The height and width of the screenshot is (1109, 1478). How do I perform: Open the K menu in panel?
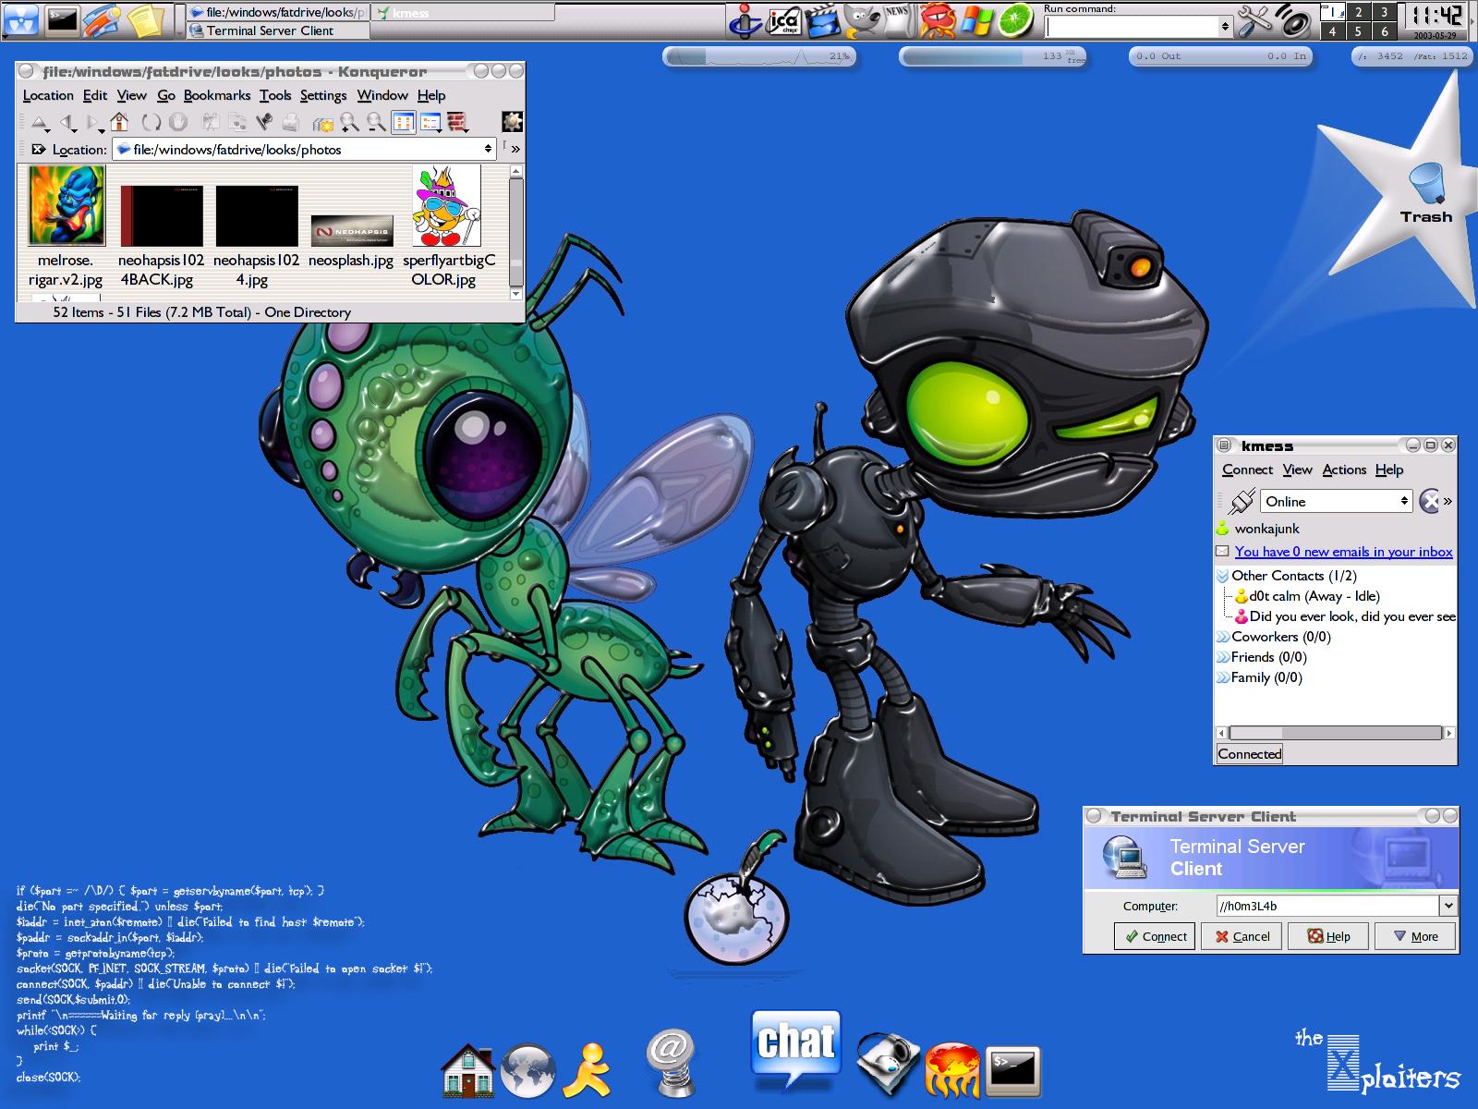point(20,18)
